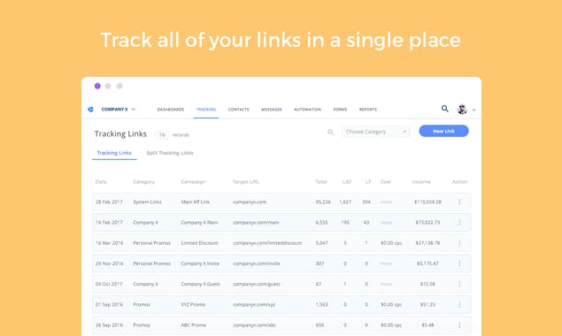
Task: Click the XYZ Promo campaign cell
Action: point(193,304)
